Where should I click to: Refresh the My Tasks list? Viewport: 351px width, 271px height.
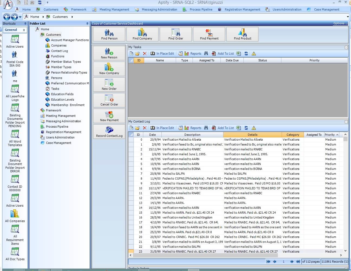246,54
